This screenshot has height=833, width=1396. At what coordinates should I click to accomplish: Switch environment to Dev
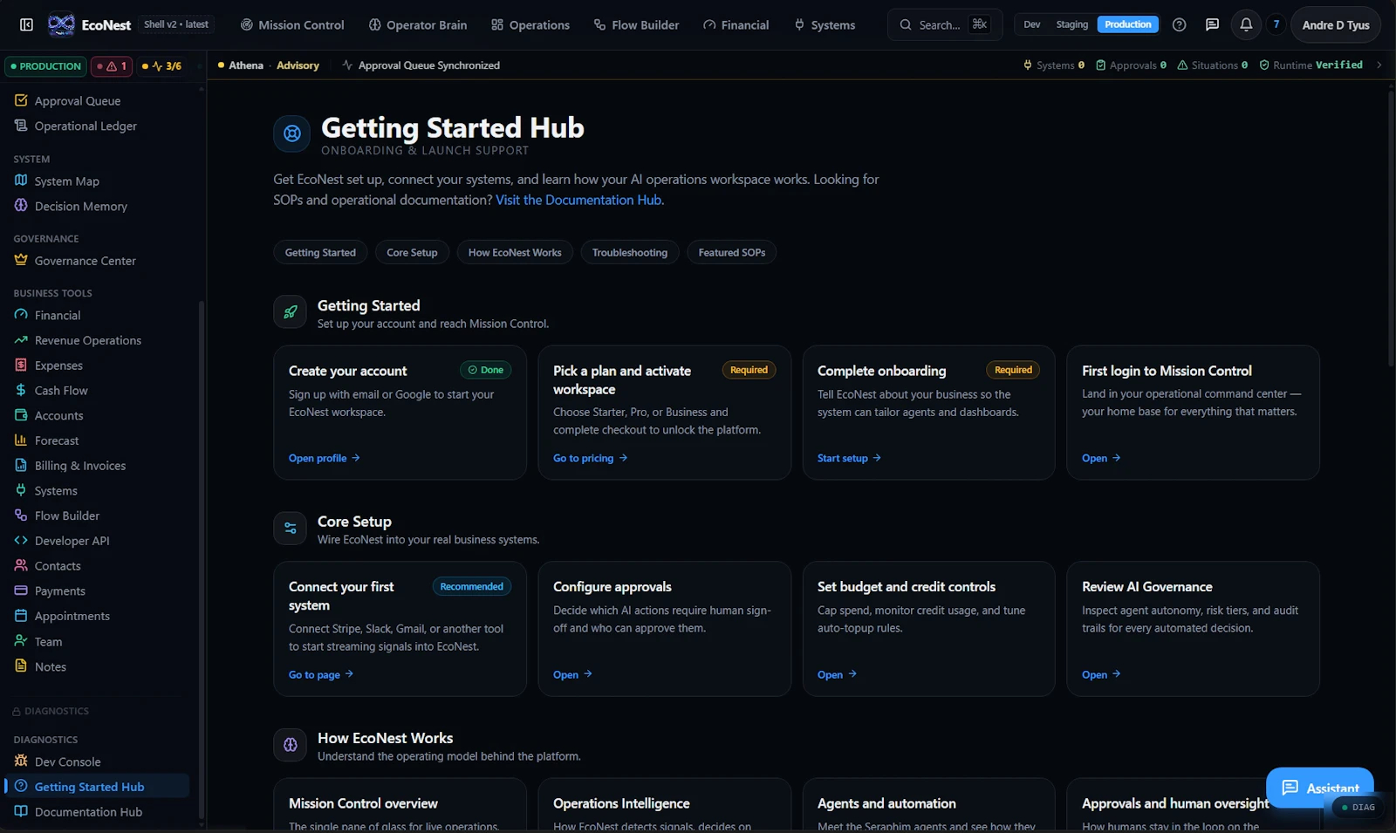tap(1031, 24)
